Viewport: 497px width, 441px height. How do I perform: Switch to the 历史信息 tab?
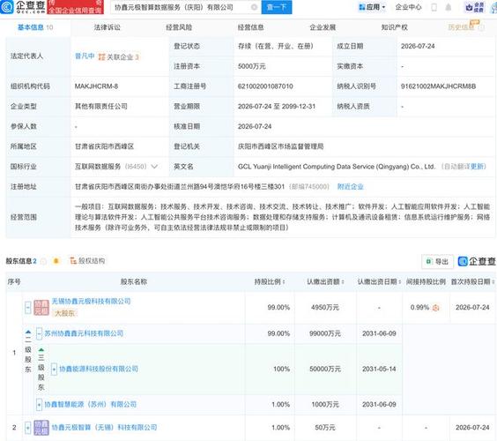461,27
